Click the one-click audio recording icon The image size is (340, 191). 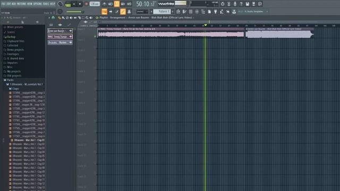pyautogui.click(x=223, y=4)
